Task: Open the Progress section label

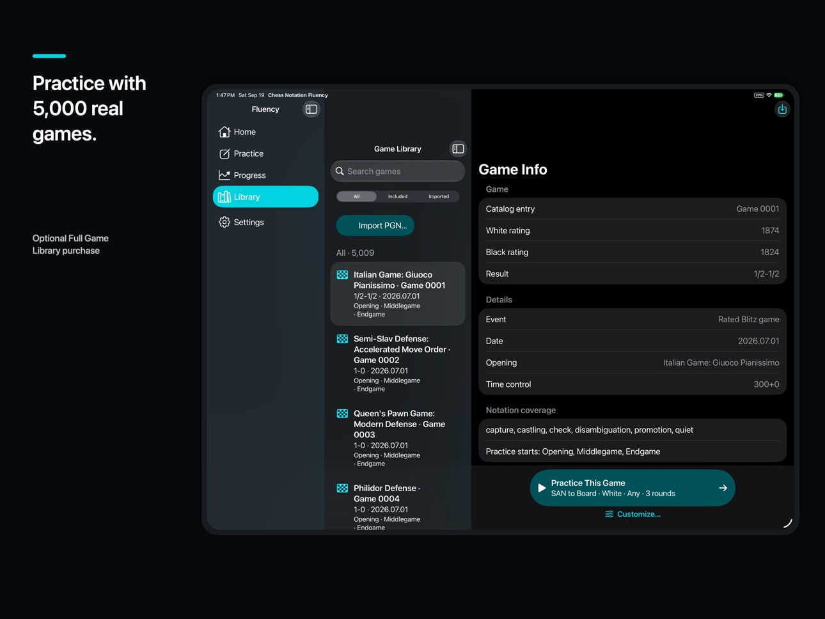Action: [x=250, y=175]
